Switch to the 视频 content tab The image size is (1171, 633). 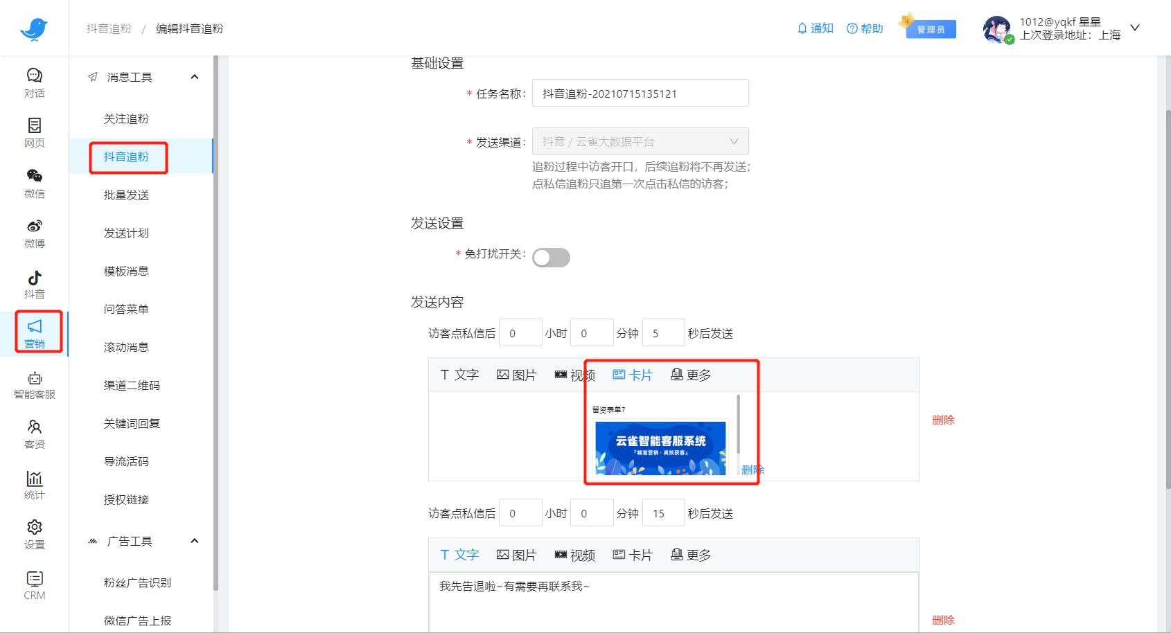575,374
